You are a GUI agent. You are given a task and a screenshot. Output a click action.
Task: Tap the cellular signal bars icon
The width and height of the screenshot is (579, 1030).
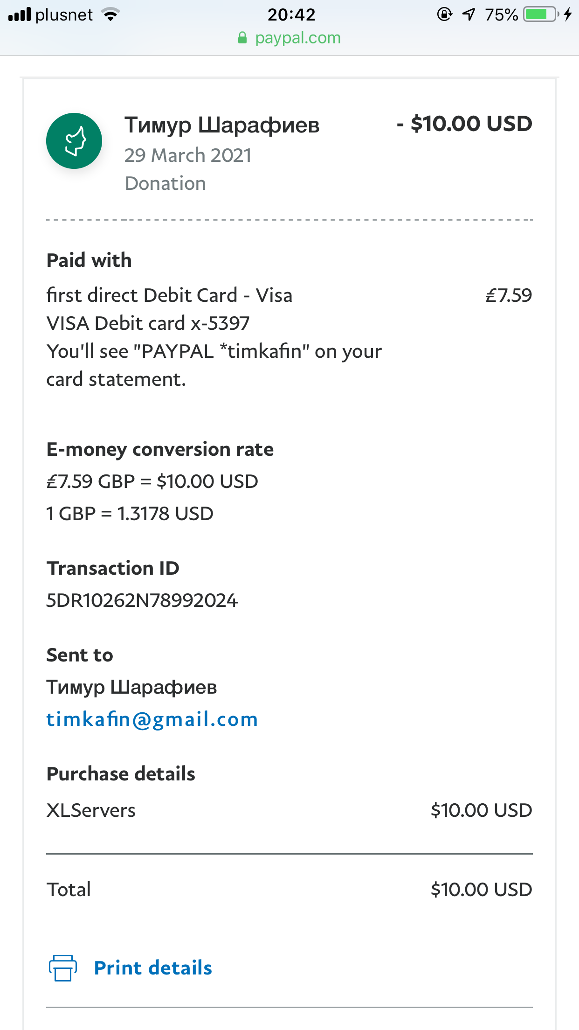tap(20, 14)
